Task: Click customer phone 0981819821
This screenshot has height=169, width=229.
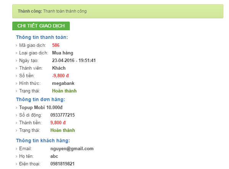Action: [x=63, y=164]
